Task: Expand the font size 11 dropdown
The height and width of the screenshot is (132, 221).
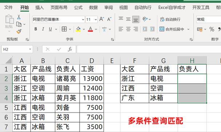Action: (x=96, y=19)
